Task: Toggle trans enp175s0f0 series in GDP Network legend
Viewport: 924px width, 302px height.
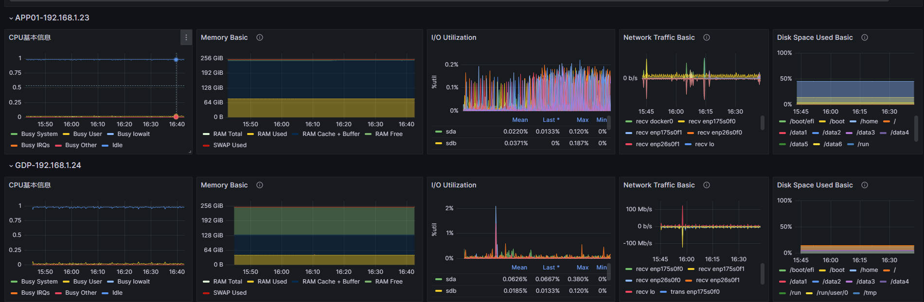Action: coord(695,292)
